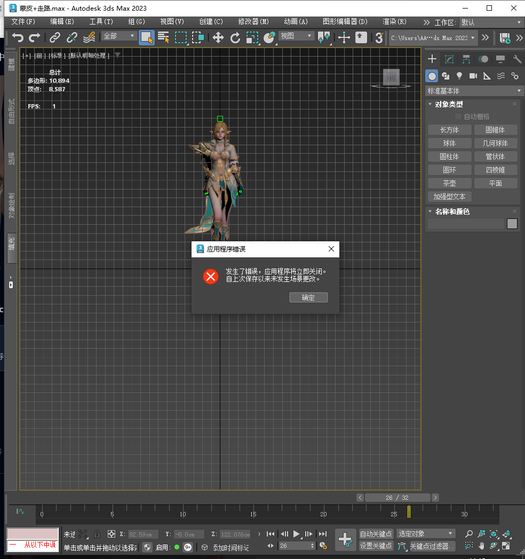Open the 标准基本体 dropdown
This screenshot has height=559, width=525.
tap(474, 91)
